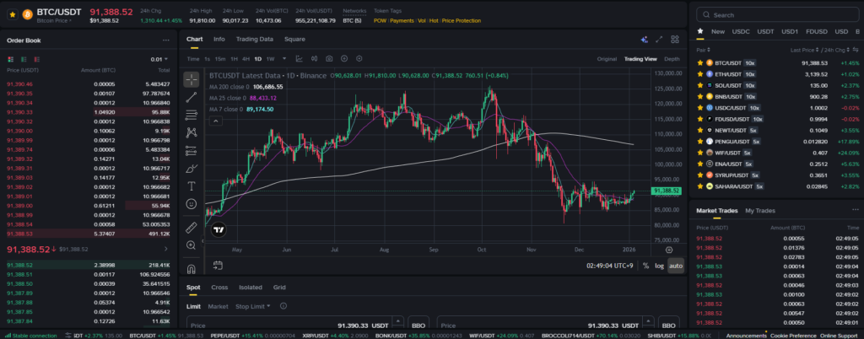Image resolution: width=864 pixels, height=339 pixels.
Task: Click the market pair Search field
Action: pyautogui.click(x=772, y=15)
